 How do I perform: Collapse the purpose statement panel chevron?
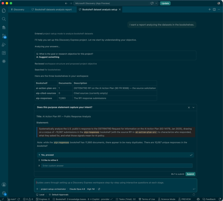click(x=193, y=108)
